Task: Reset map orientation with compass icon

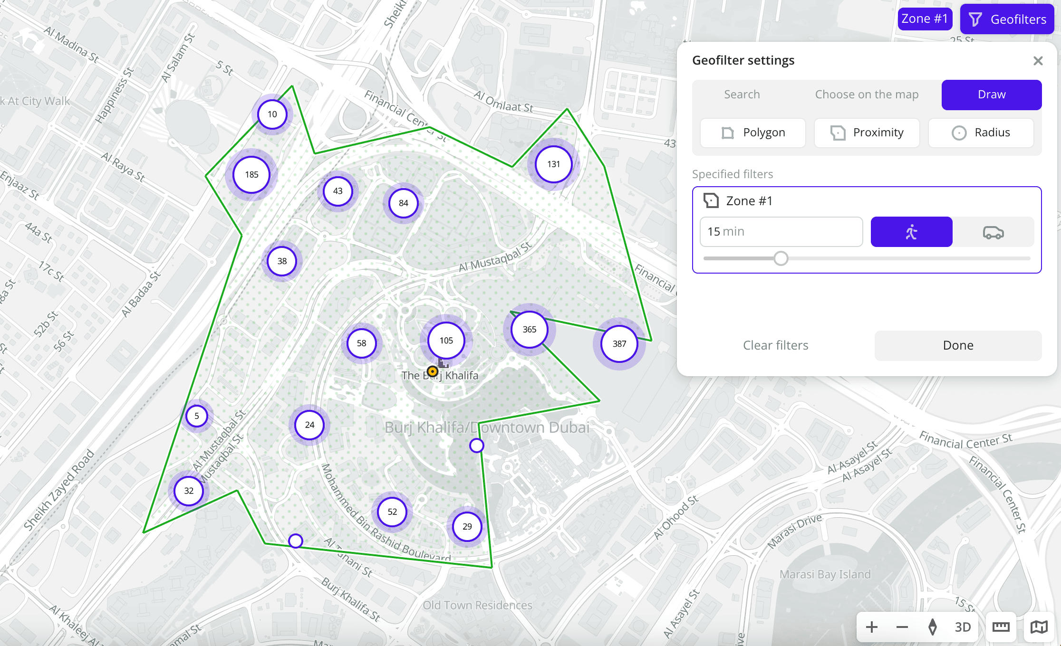Action: [932, 627]
